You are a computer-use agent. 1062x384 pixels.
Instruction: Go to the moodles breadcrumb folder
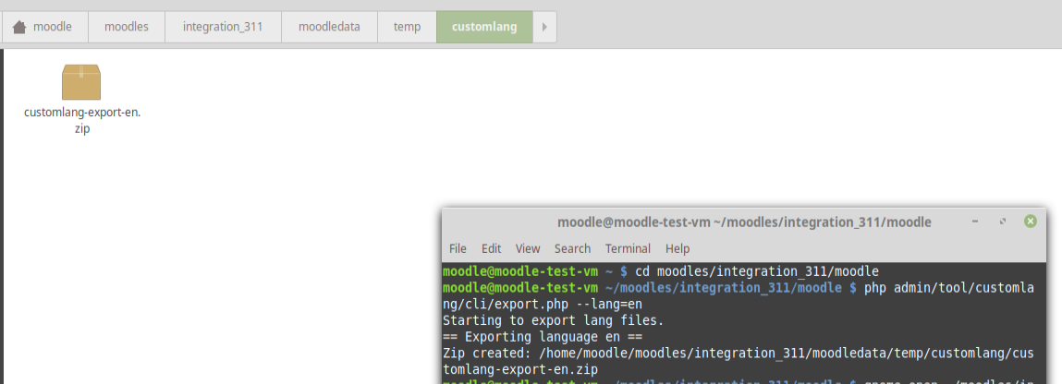coord(127,27)
